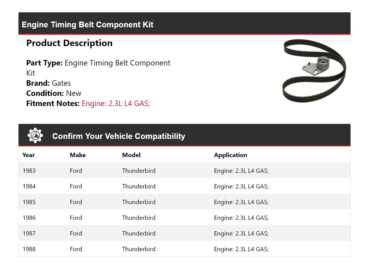Open the timing belt kit product image
Image resolution: width=369 pixels, height=269 pixels.
[x=314, y=71]
